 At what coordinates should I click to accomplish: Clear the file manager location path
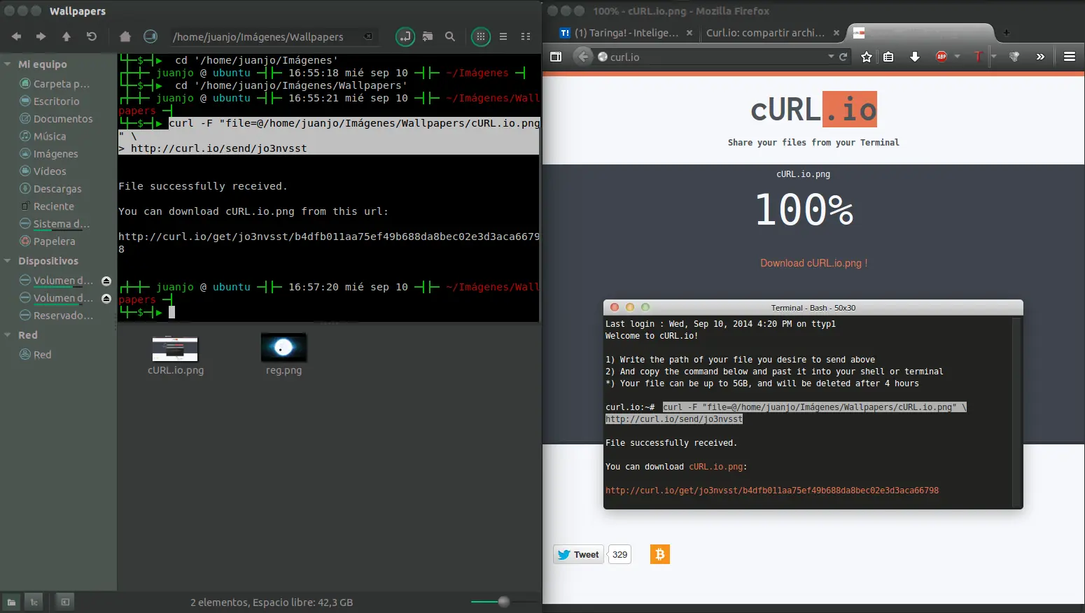tap(368, 36)
